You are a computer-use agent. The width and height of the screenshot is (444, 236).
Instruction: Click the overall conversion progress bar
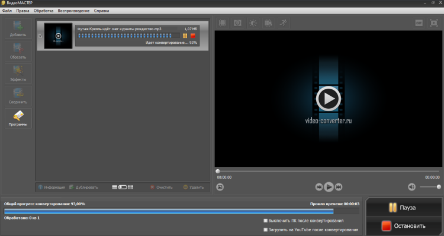pos(182,211)
